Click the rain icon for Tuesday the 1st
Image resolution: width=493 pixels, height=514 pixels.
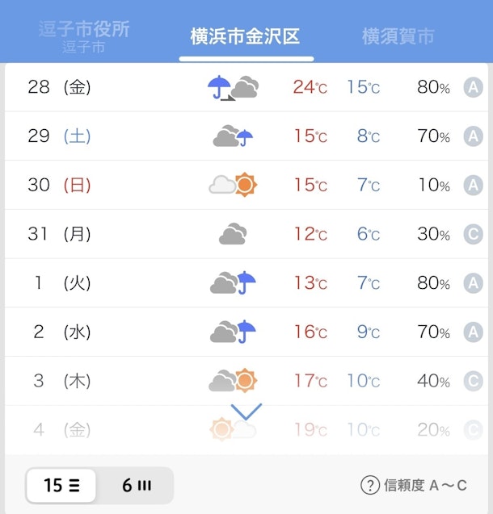point(233,283)
